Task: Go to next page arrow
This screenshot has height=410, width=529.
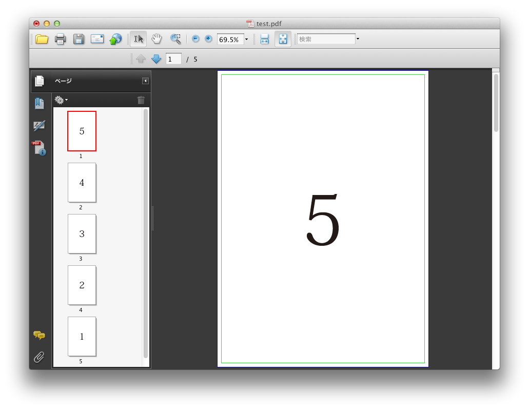Action: pyautogui.click(x=156, y=59)
